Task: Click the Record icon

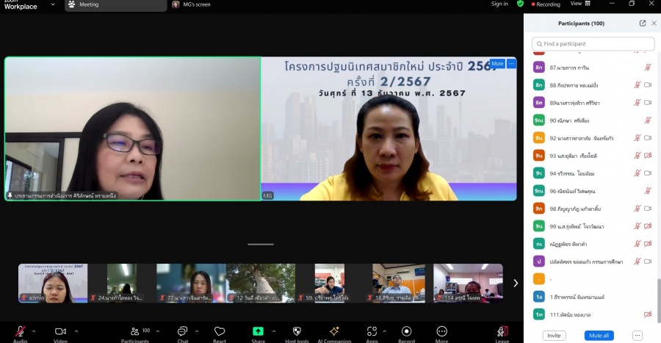Action: tap(406, 331)
